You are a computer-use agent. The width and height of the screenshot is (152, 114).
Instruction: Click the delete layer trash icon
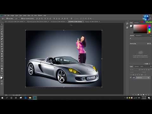point(149,95)
